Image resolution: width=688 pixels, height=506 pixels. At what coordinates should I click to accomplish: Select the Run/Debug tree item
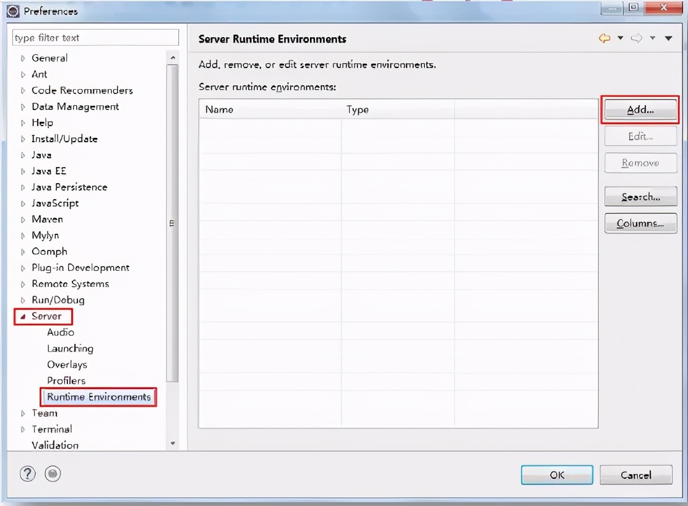58,300
